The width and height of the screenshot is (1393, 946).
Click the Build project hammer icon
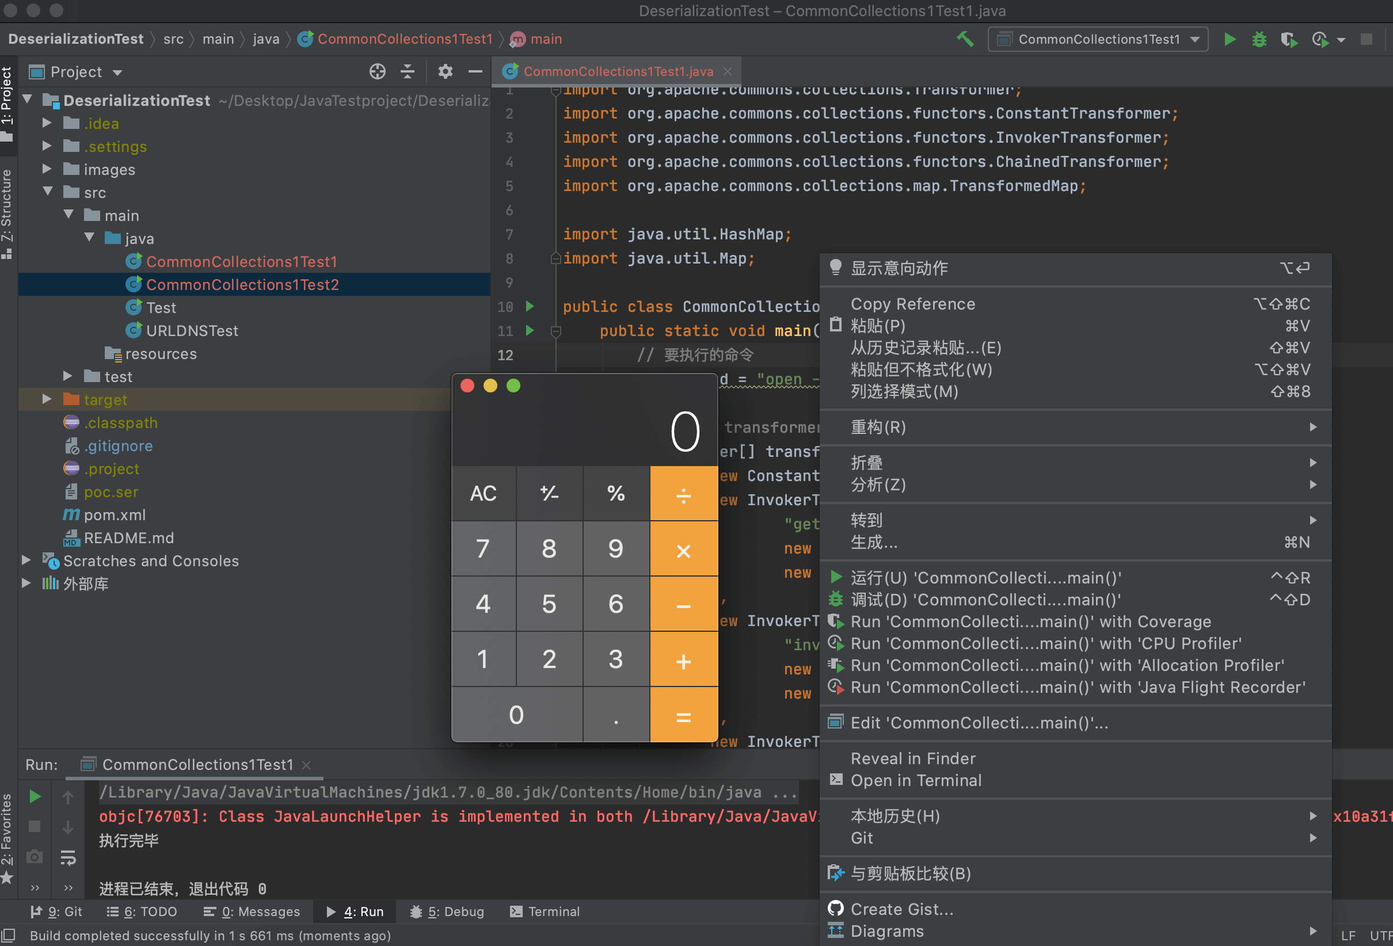(x=965, y=40)
